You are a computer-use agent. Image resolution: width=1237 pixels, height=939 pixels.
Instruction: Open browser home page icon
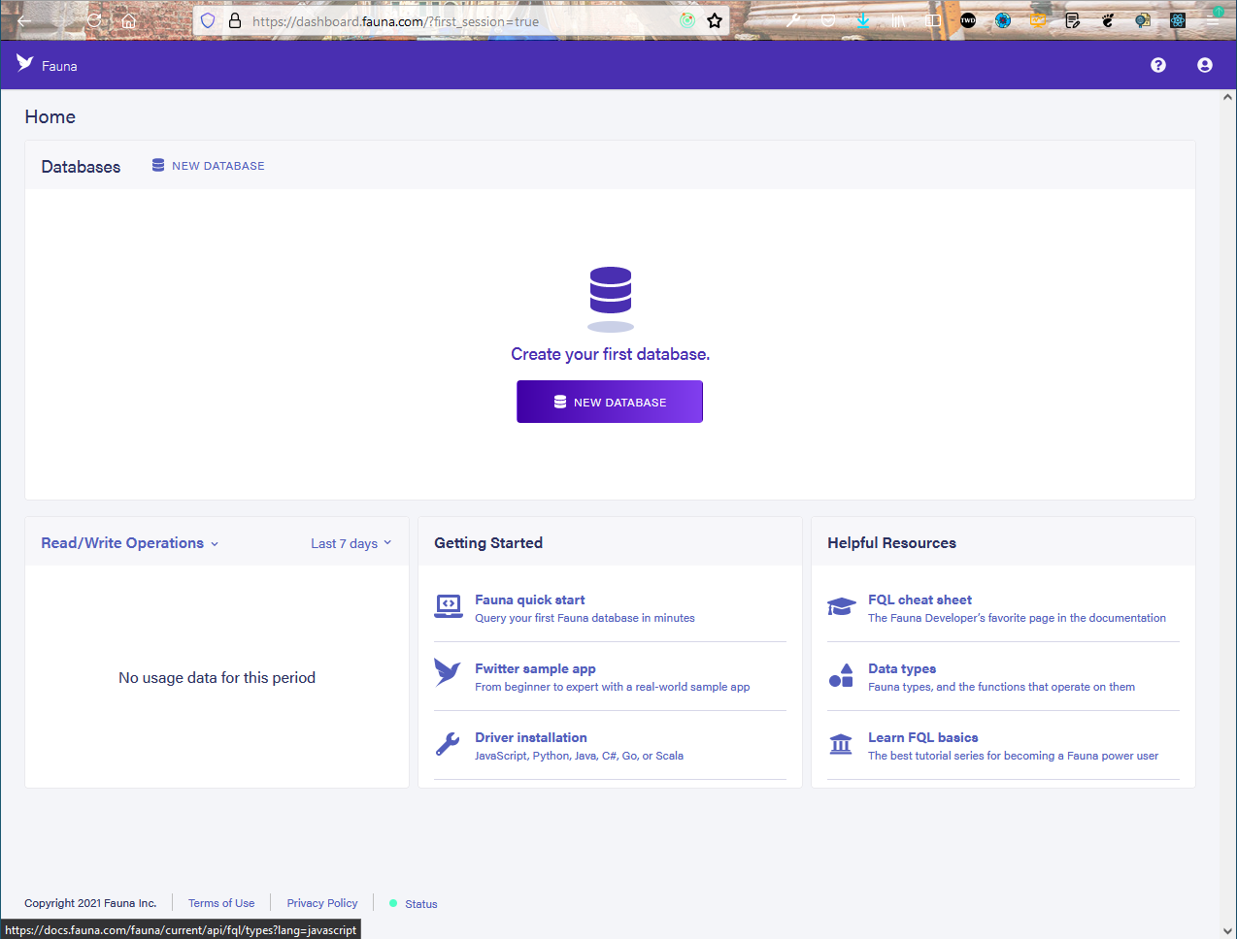coord(128,20)
